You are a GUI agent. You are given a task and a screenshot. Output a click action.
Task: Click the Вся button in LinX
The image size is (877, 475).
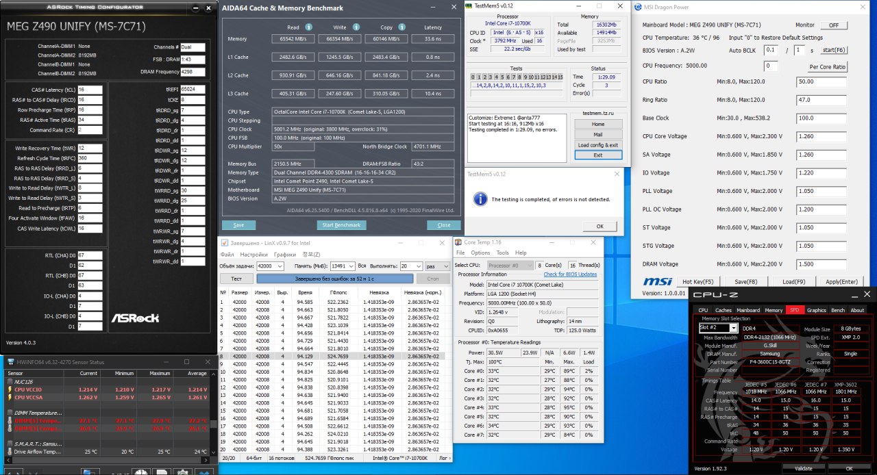coord(362,266)
